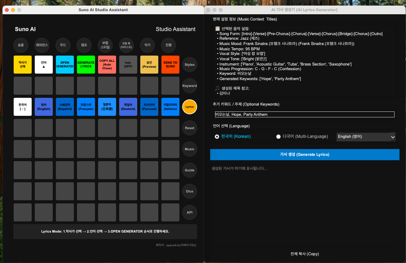This screenshot has height=263, width=406.
Task: Select the 다국어 (Multi-Language) radio option
Action: coord(278,137)
